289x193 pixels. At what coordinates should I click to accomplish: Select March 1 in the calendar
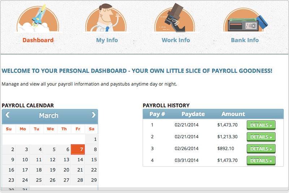pos(92,139)
